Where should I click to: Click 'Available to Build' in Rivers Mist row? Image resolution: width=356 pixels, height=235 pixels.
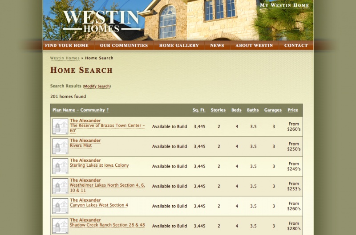pyautogui.click(x=170, y=147)
